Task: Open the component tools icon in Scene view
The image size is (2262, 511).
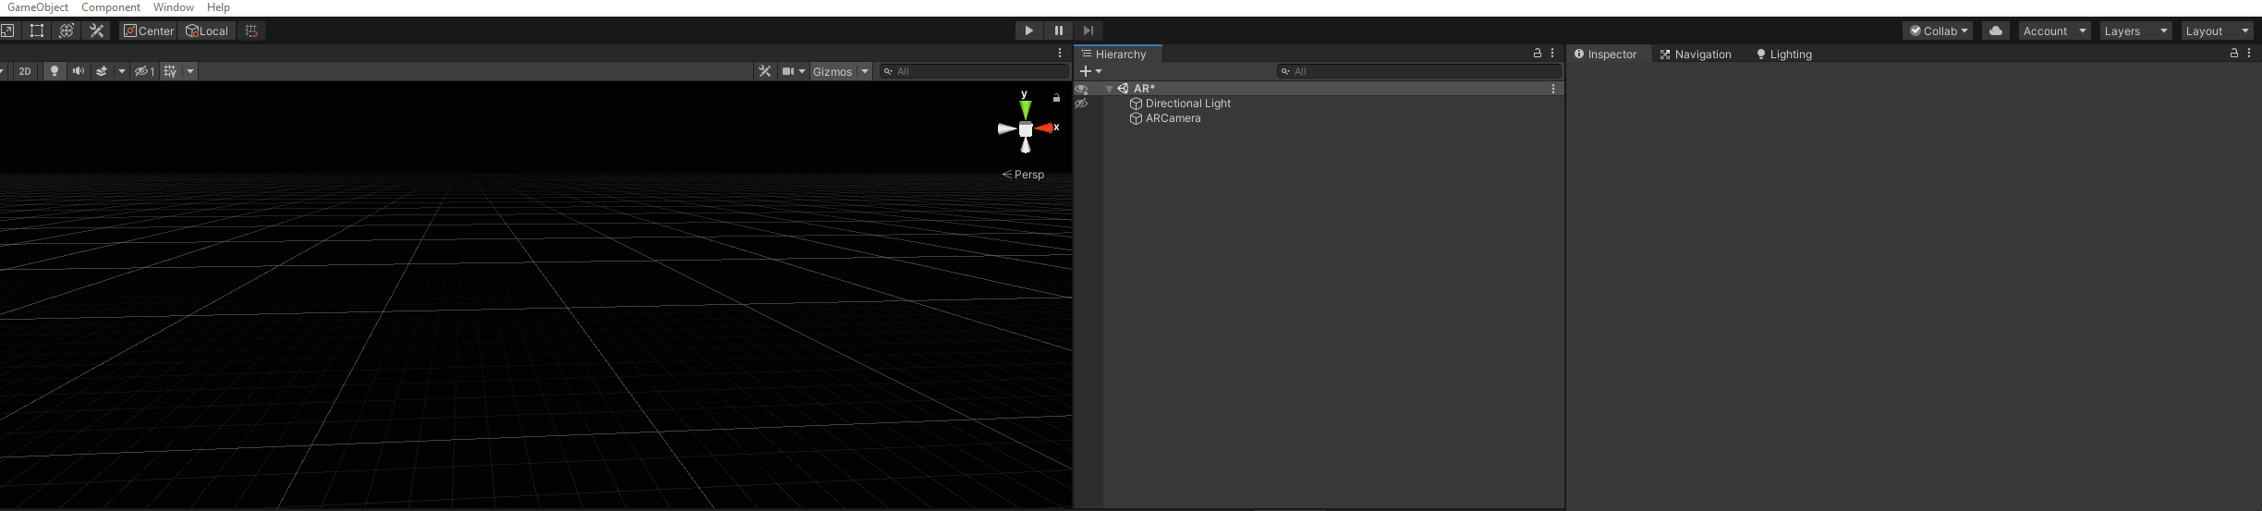Action: pos(764,71)
